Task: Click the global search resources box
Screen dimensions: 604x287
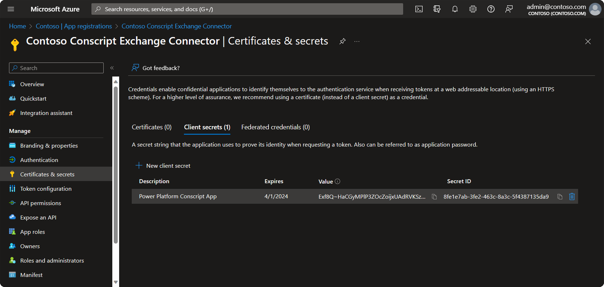Action: pyautogui.click(x=247, y=9)
